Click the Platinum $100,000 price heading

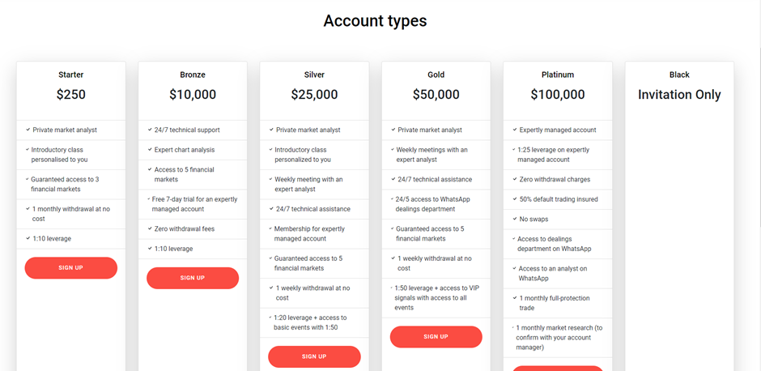click(x=558, y=94)
